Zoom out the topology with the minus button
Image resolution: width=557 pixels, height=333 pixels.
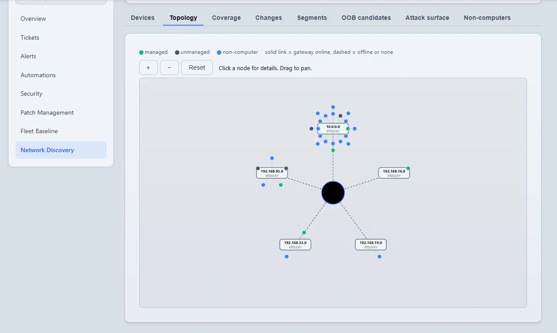[x=169, y=67]
